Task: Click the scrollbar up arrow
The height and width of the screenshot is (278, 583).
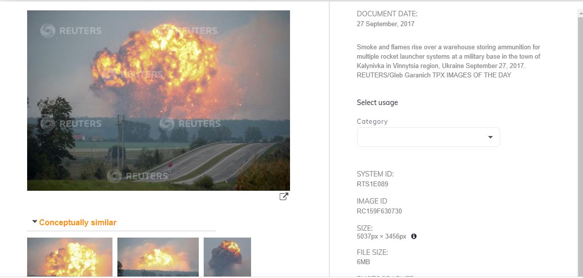Action: tap(580, 13)
